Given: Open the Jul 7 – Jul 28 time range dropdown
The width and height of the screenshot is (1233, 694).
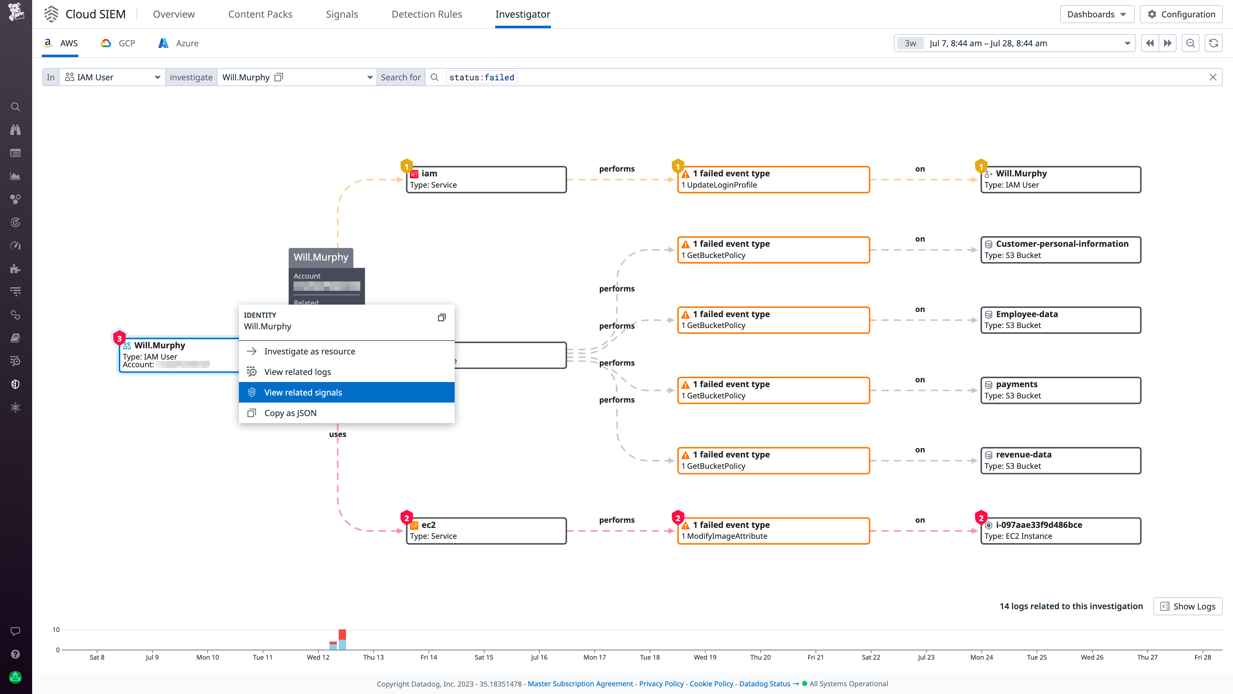Looking at the screenshot, I should pyautogui.click(x=1127, y=43).
